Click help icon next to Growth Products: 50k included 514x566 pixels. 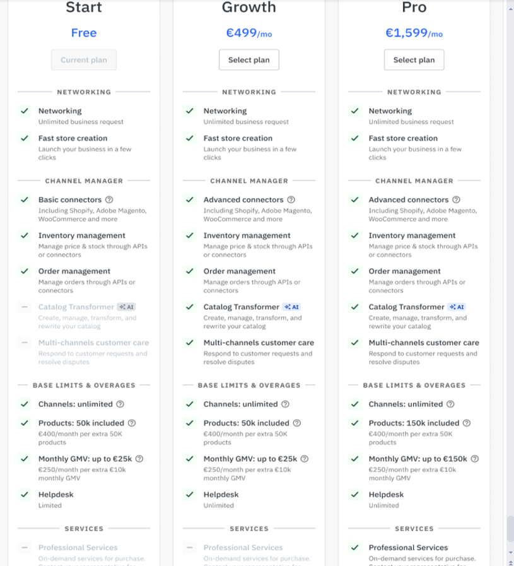296,423
